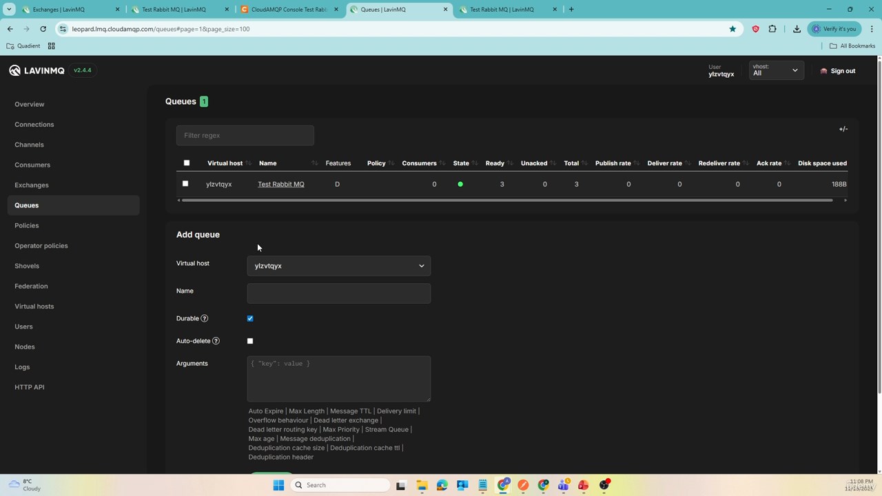Open Policies in the sidebar
This screenshot has width=882, height=496.
[27, 225]
